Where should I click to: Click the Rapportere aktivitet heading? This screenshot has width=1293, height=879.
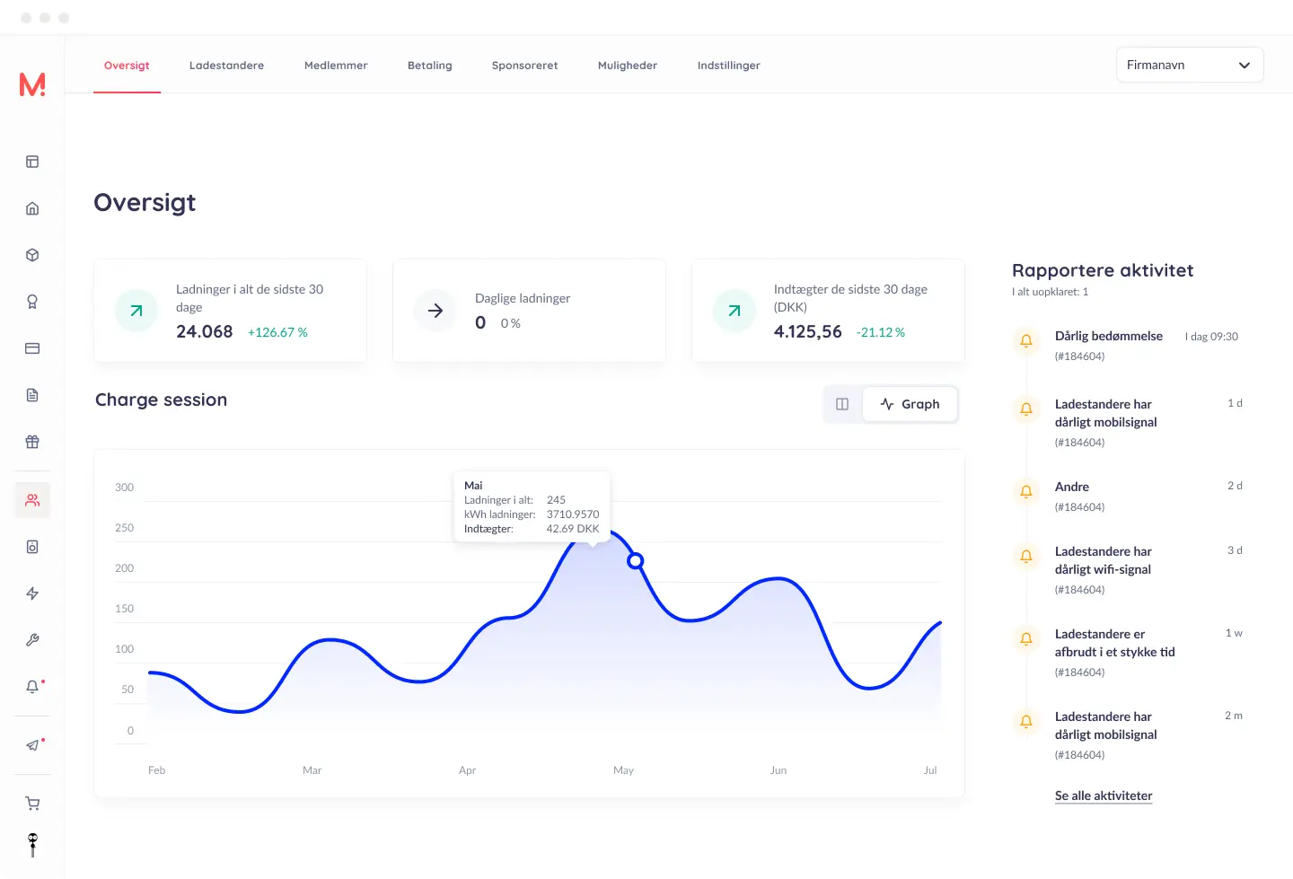tap(1103, 270)
